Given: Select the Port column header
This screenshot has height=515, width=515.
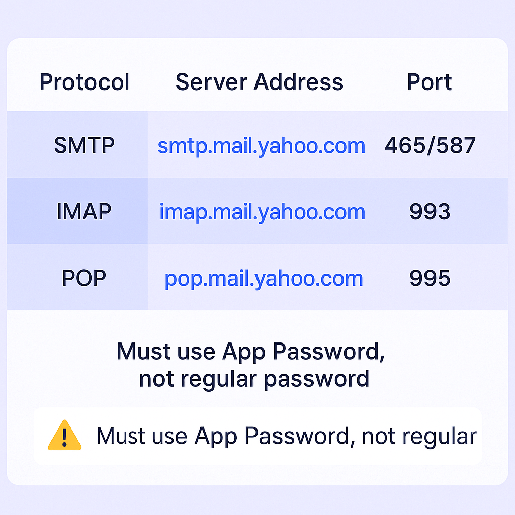Looking at the screenshot, I should (x=429, y=82).
